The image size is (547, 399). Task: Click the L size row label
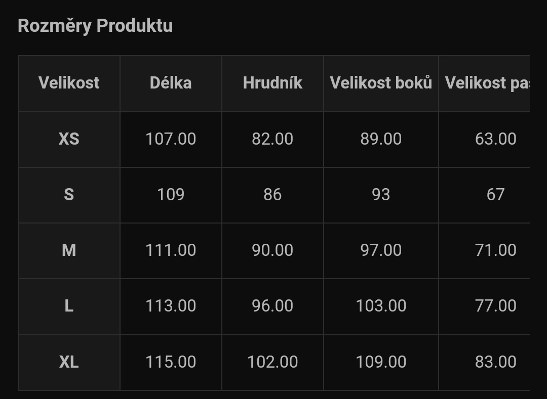pos(69,306)
